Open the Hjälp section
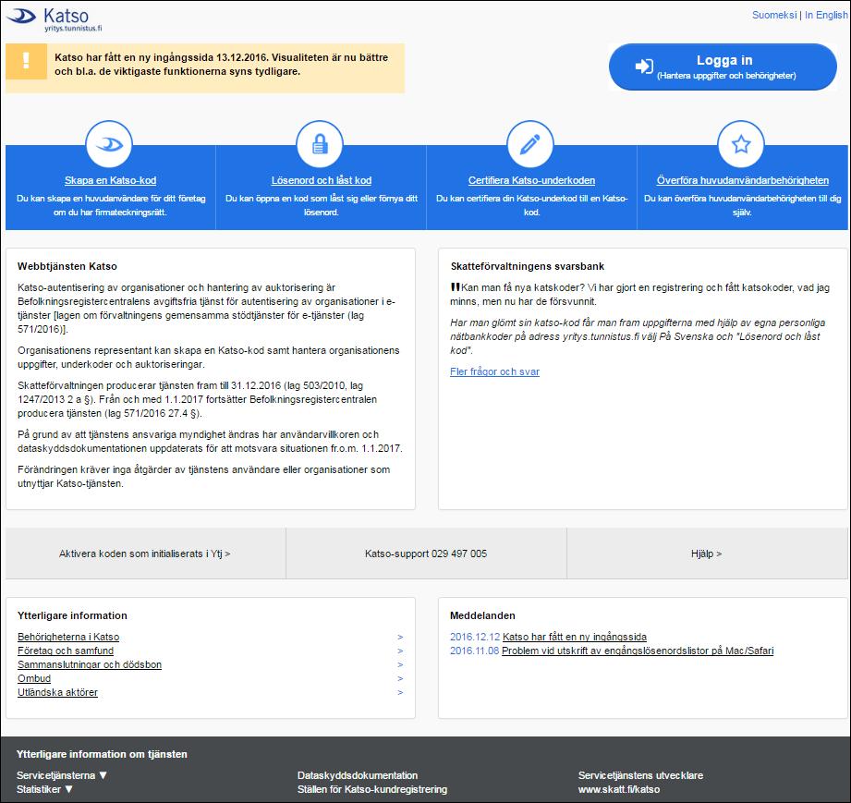This screenshot has width=851, height=803. pyautogui.click(x=707, y=554)
